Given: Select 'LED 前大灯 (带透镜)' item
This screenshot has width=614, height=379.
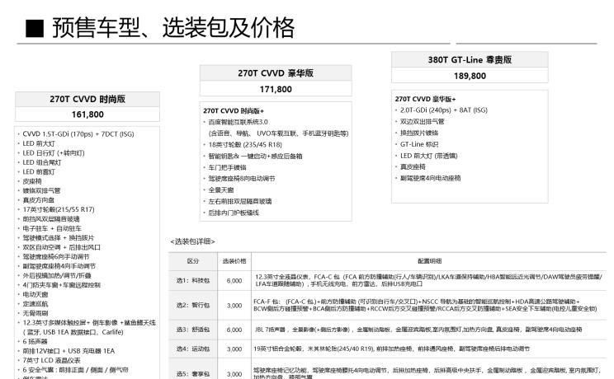Looking at the screenshot, I should pos(429,156).
